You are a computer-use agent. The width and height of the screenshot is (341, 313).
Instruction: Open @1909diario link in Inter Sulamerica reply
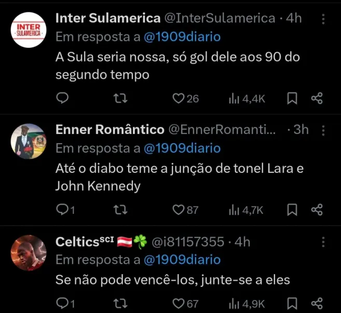[x=182, y=37]
